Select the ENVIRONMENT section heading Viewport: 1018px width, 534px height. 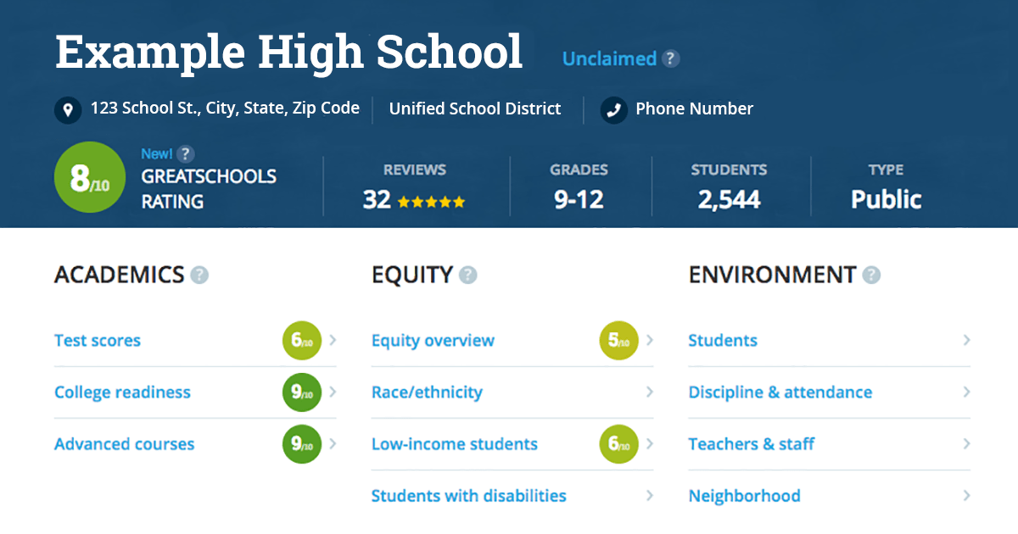click(774, 275)
